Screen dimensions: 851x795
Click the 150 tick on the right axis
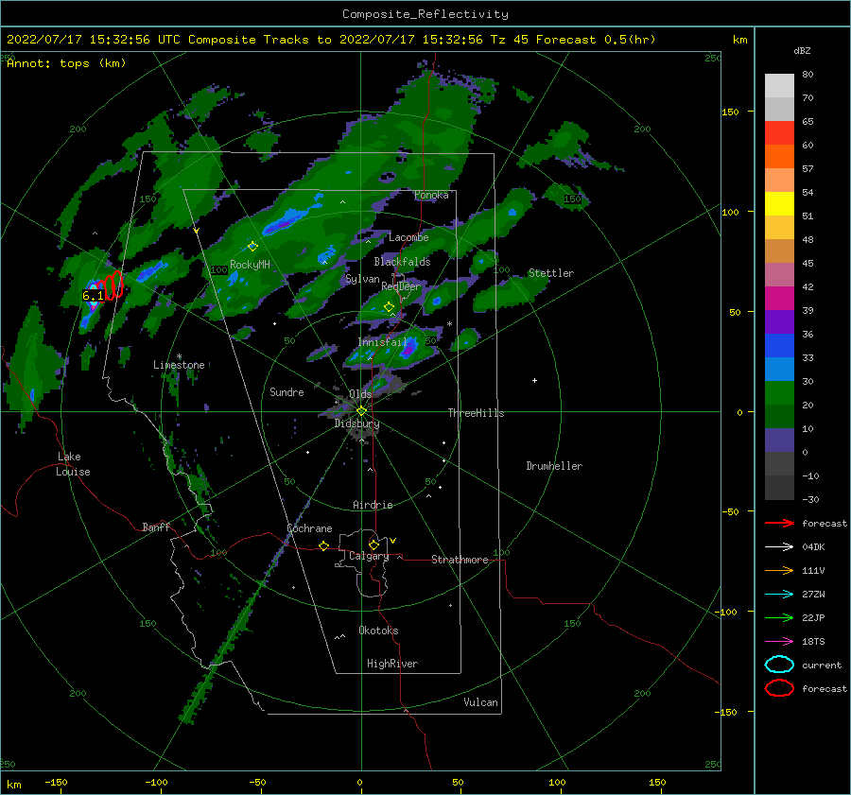pos(731,112)
